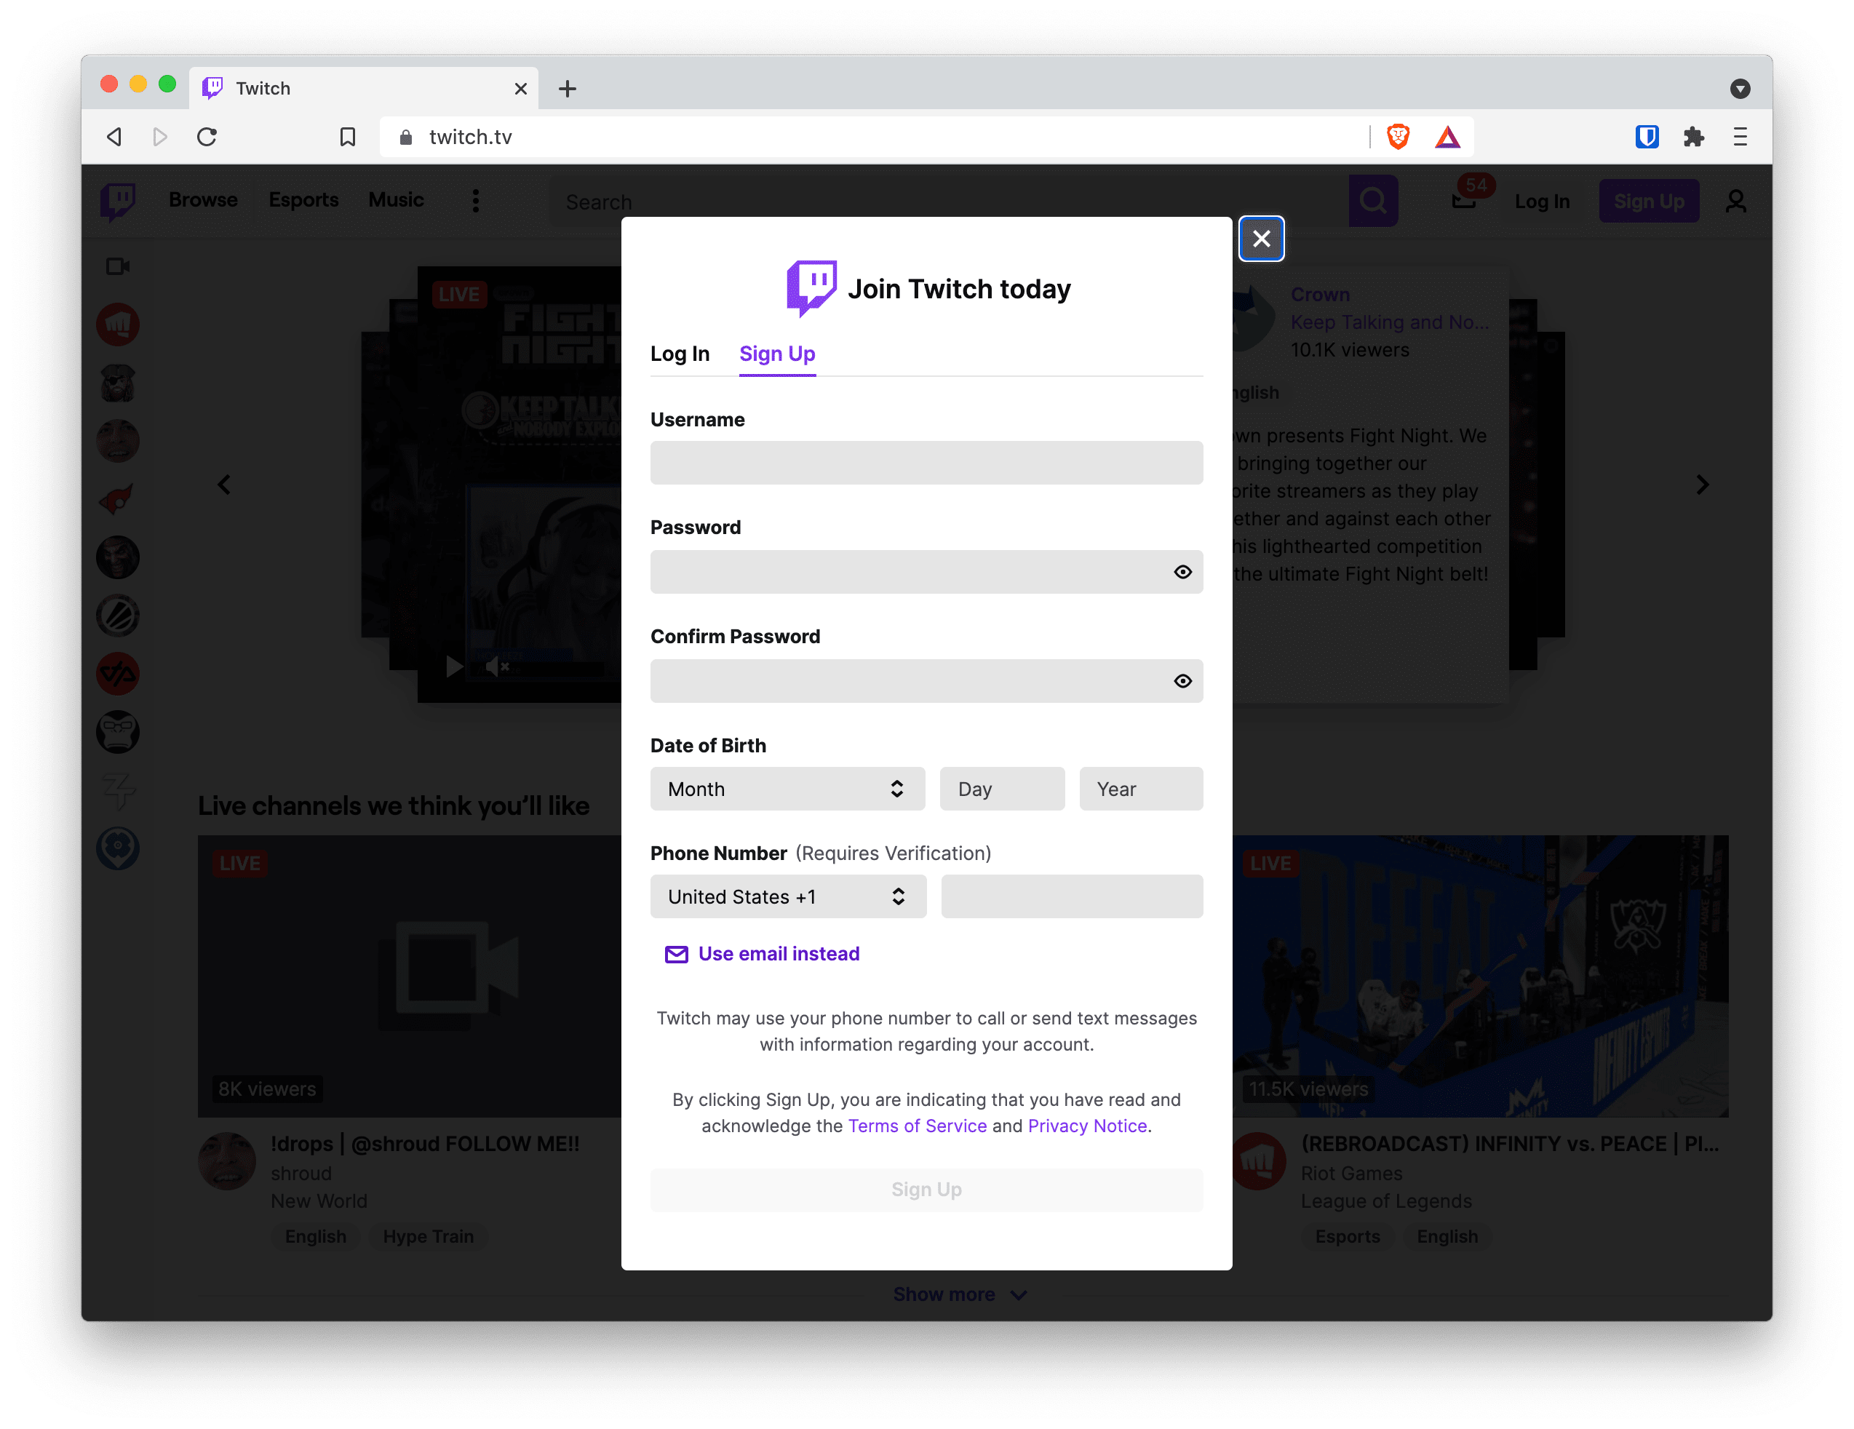Click the Twitch logo in modal header
1854x1429 pixels.
[811, 289]
